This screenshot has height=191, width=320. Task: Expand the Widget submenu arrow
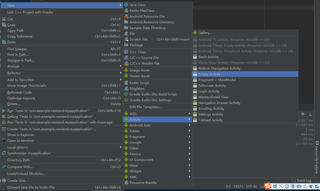tap(189, 171)
